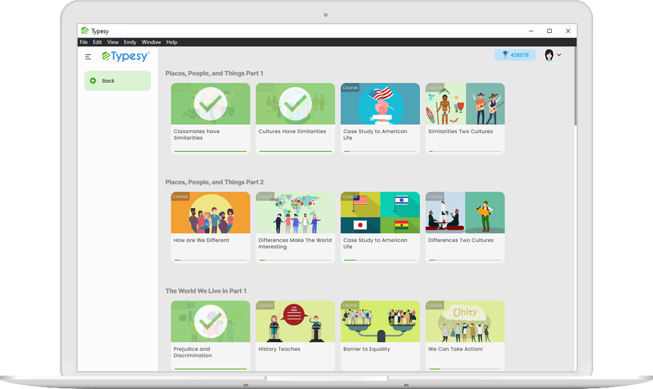Image resolution: width=653 pixels, height=389 pixels.
Task: Open Case Study to American Life four-flags thumbnail
Action: point(380,213)
